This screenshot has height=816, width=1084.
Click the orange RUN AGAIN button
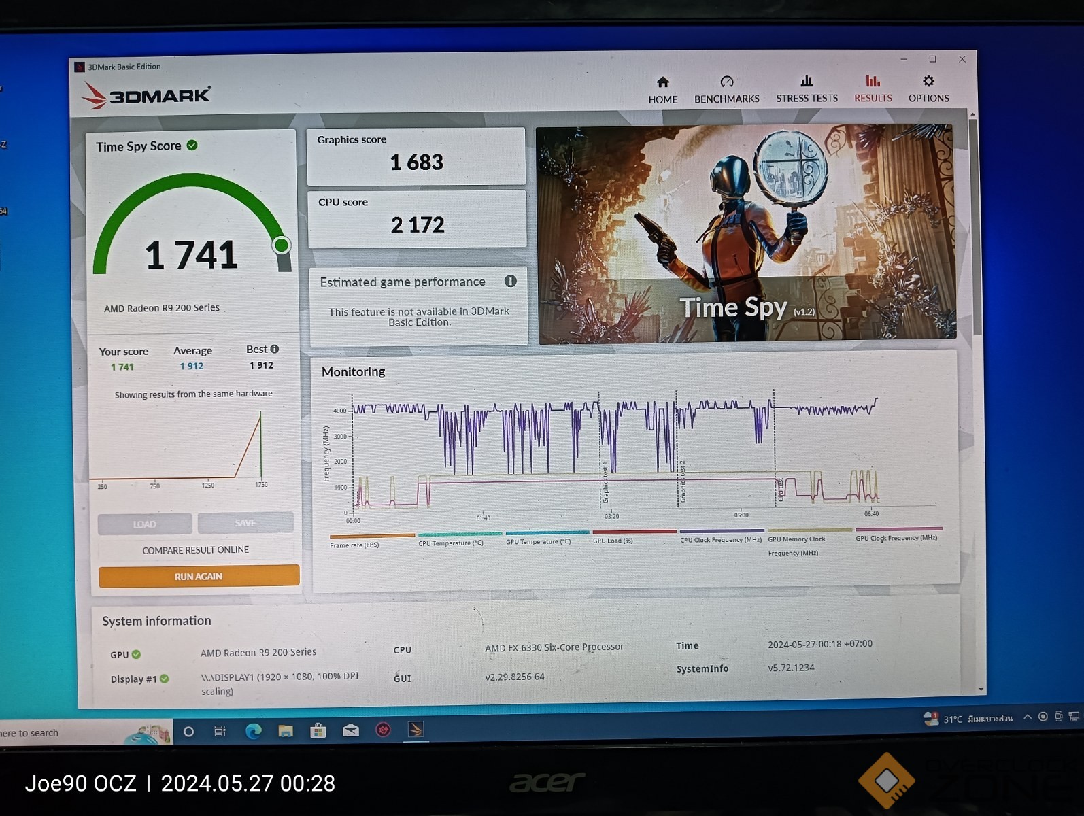point(199,576)
